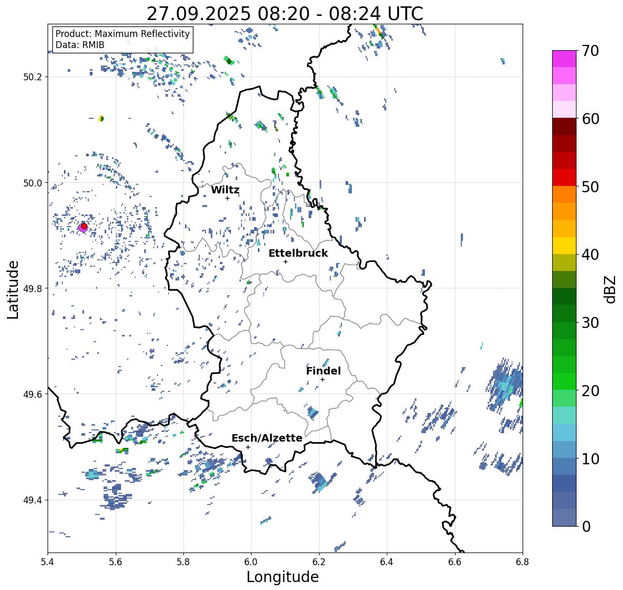This screenshot has height=590, width=623.
Task: Click the colorbar tick label 30
Action: click(x=590, y=322)
